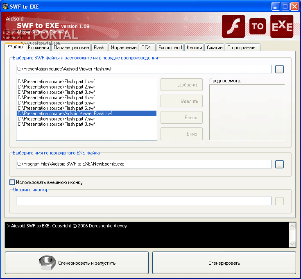This screenshot has height=279, width=301.
Task: Click the Добавить button
Action: click(x=181, y=85)
